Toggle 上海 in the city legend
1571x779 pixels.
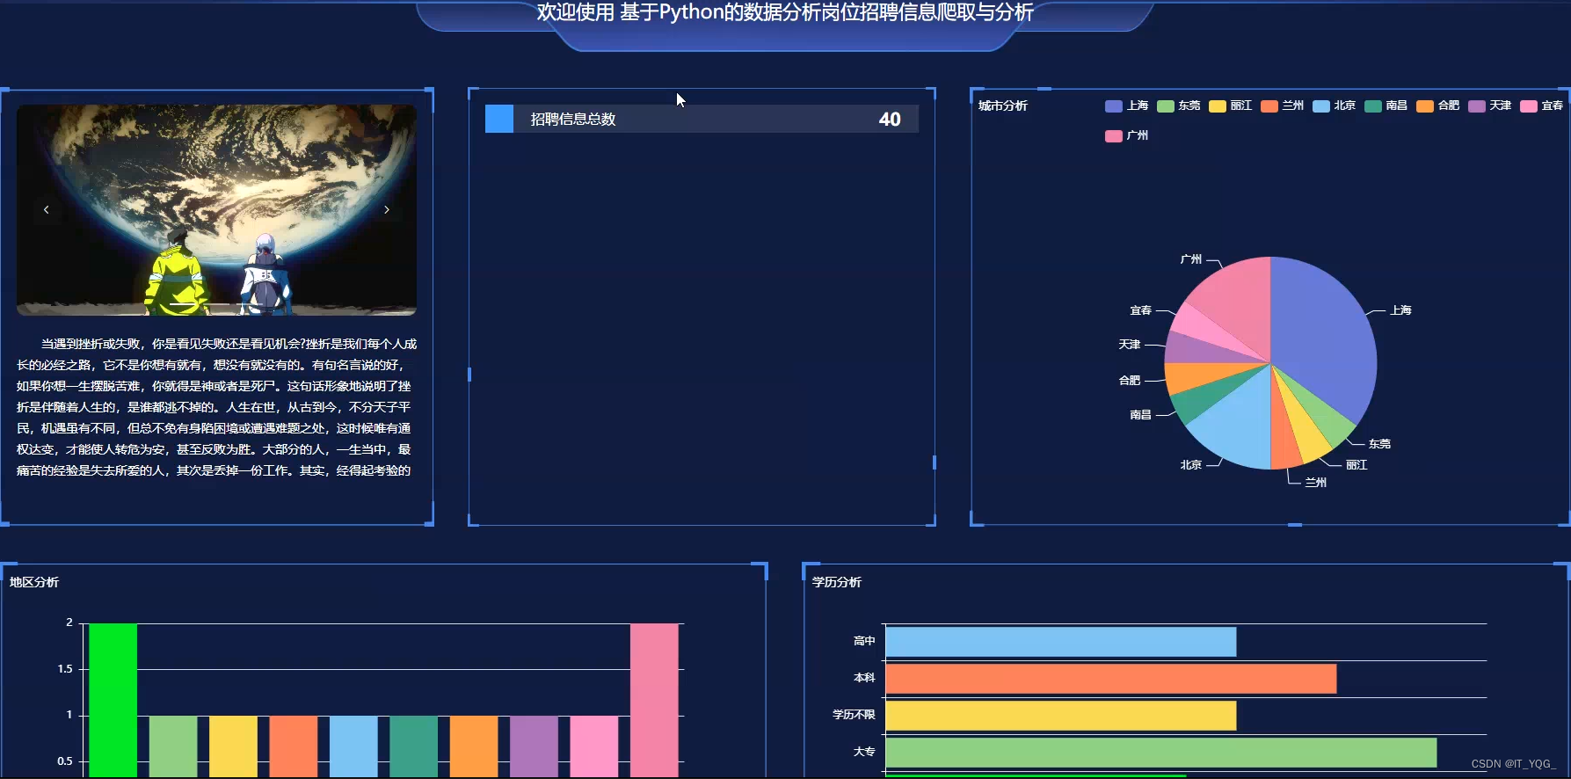(1127, 106)
